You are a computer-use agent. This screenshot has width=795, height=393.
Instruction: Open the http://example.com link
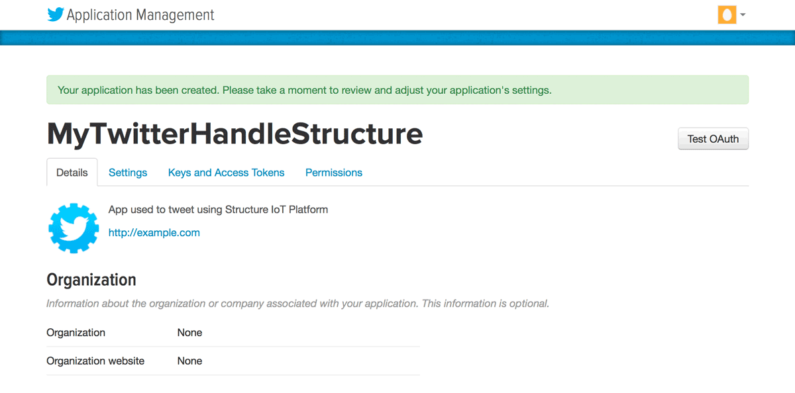[x=154, y=233]
